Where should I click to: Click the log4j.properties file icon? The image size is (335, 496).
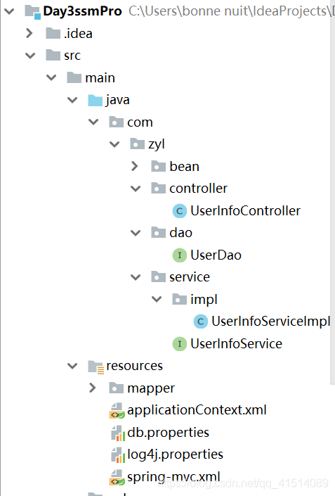[117, 455]
